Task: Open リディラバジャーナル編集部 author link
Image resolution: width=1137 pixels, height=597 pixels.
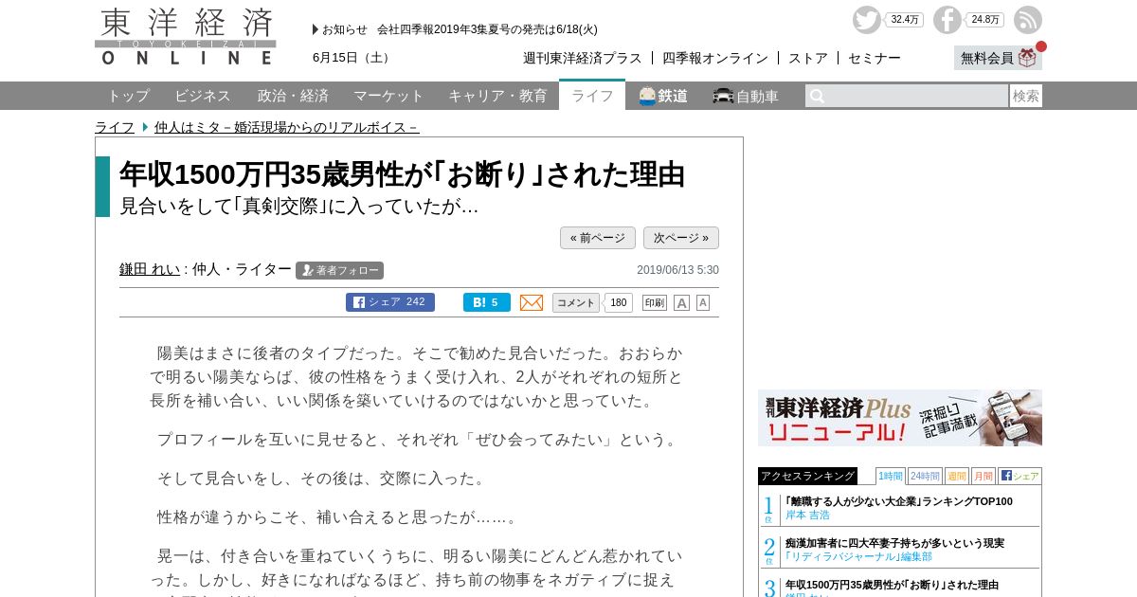Action: coord(858,556)
